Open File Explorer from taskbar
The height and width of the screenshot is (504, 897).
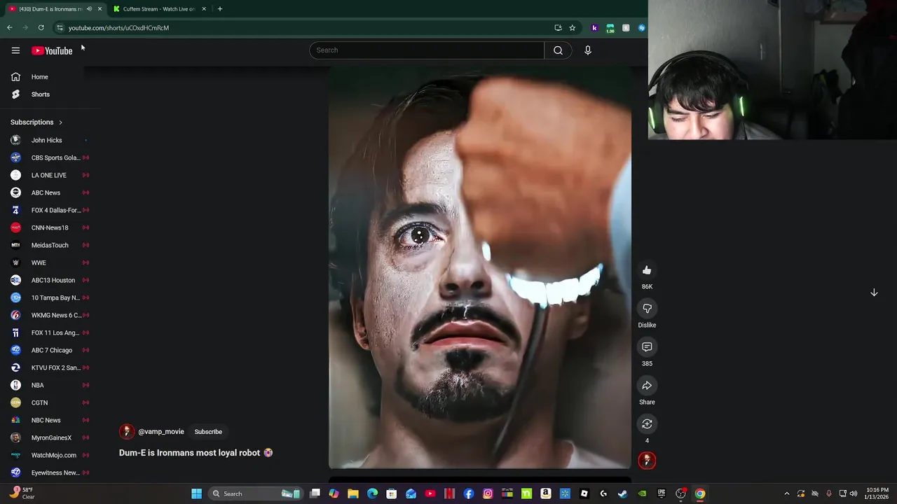point(353,493)
